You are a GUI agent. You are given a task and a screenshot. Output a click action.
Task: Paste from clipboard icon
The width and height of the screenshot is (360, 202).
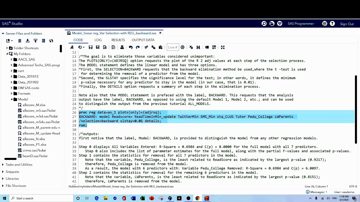point(161,47)
